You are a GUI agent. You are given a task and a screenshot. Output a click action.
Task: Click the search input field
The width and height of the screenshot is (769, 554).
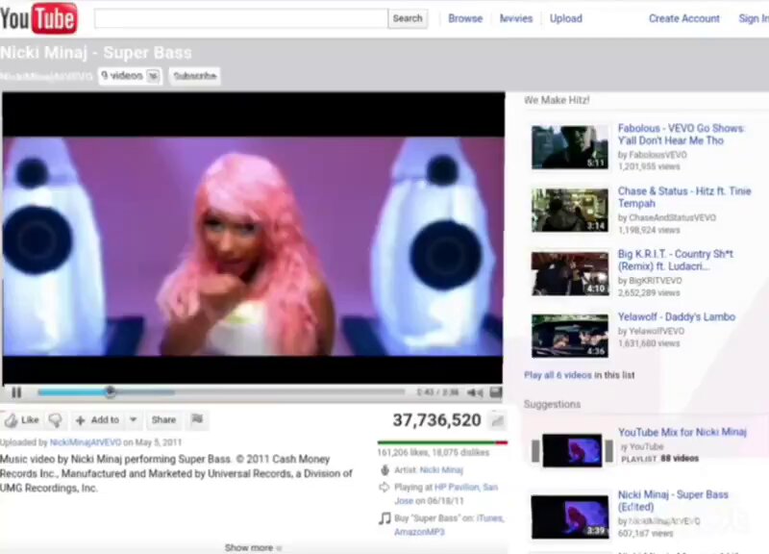pos(241,18)
